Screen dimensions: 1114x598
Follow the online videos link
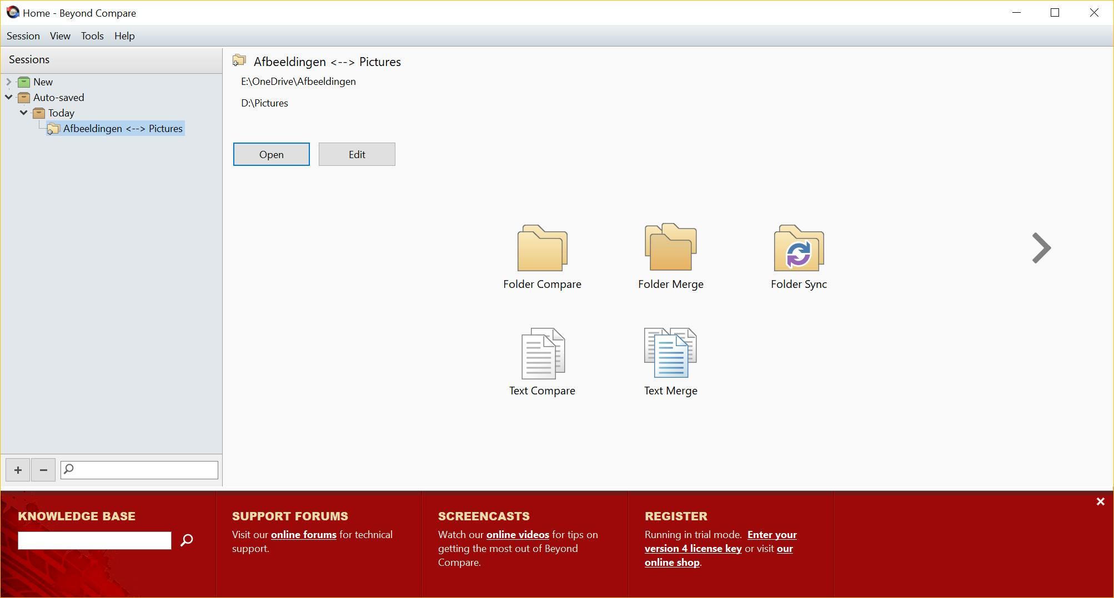518,535
